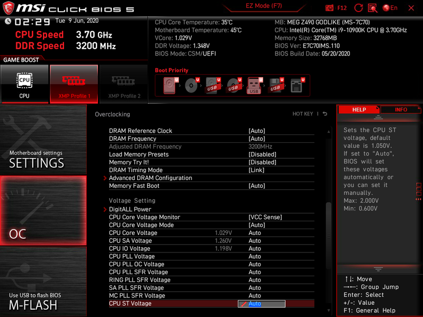
Task: Select the USB optical drive boot device icon
Action: point(234,85)
